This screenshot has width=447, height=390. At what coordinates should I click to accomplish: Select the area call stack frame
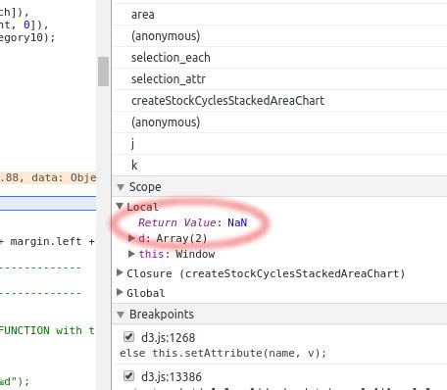pos(279,15)
